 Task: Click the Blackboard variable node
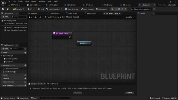coord(84,43)
